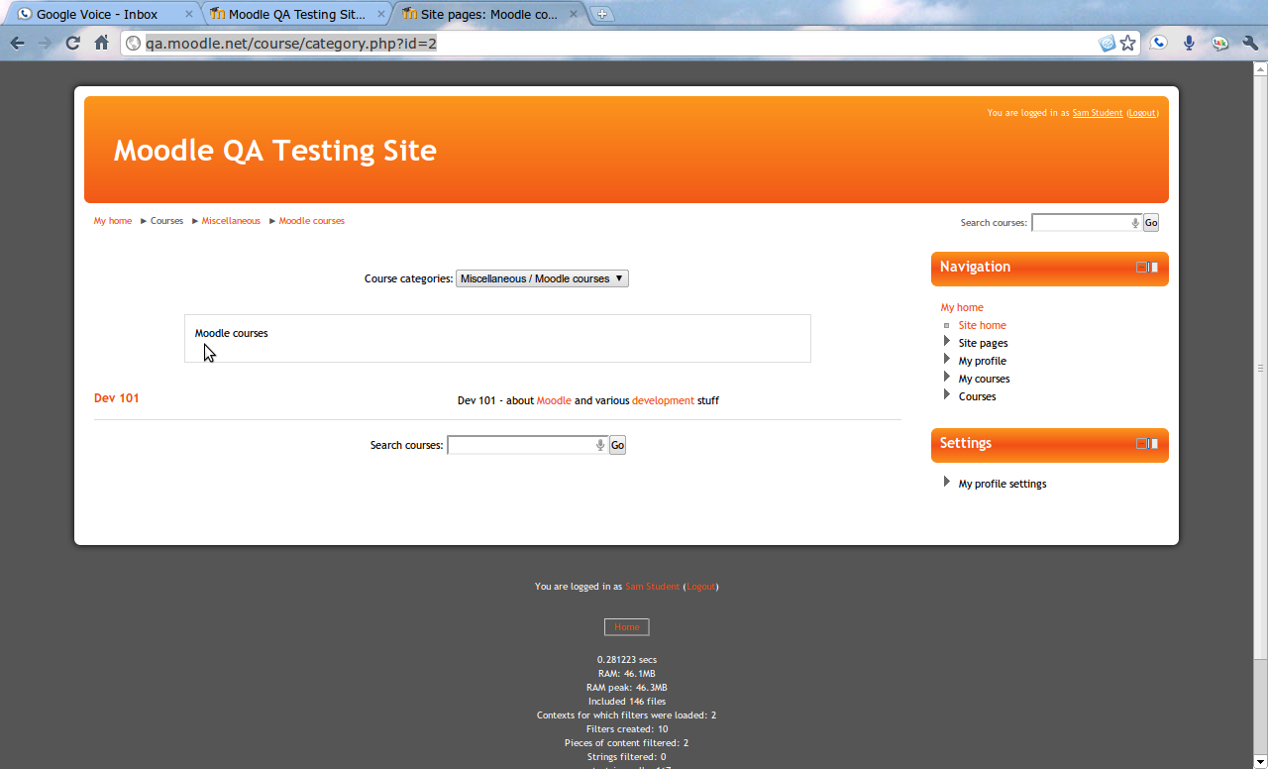Open Miscellaneous in the breadcrumb trail
This screenshot has width=1268, height=769.
tap(231, 221)
